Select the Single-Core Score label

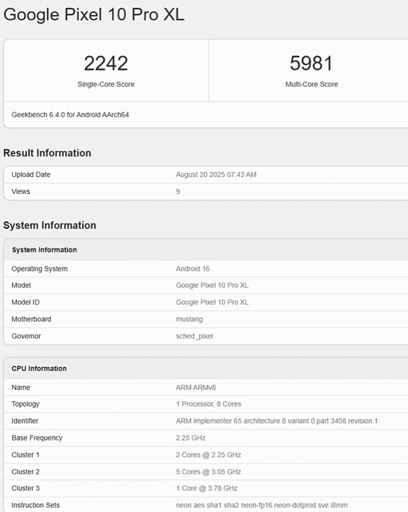pos(106,84)
